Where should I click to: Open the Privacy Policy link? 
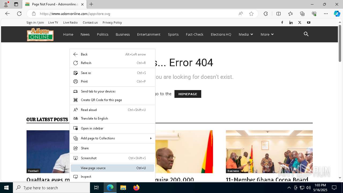pyautogui.click(x=112, y=23)
